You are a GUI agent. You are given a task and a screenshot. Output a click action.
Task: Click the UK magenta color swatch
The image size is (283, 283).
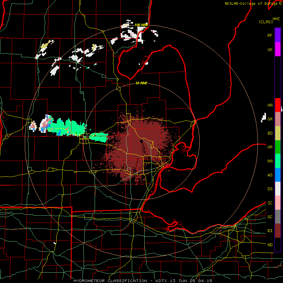[x=278, y=49]
